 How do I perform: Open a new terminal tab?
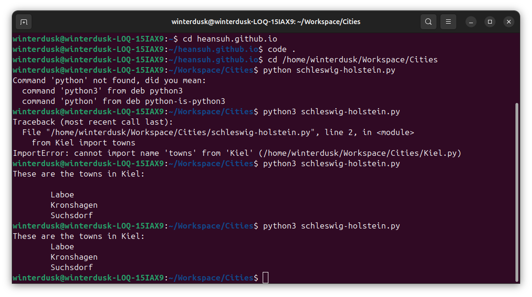pos(24,22)
